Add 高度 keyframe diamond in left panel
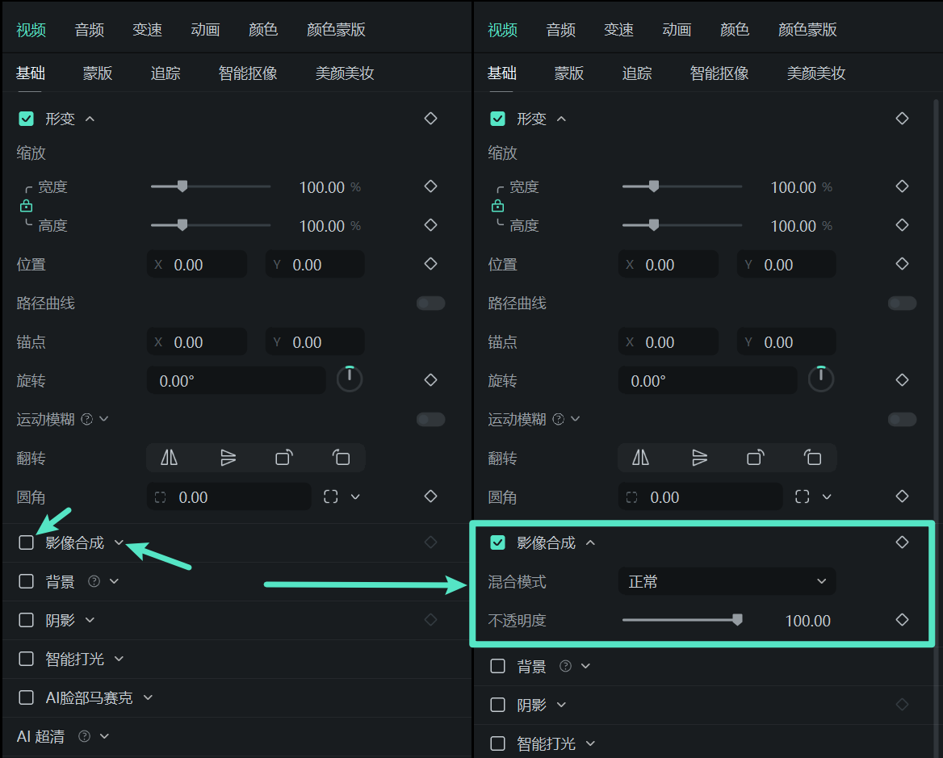 [x=430, y=224]
